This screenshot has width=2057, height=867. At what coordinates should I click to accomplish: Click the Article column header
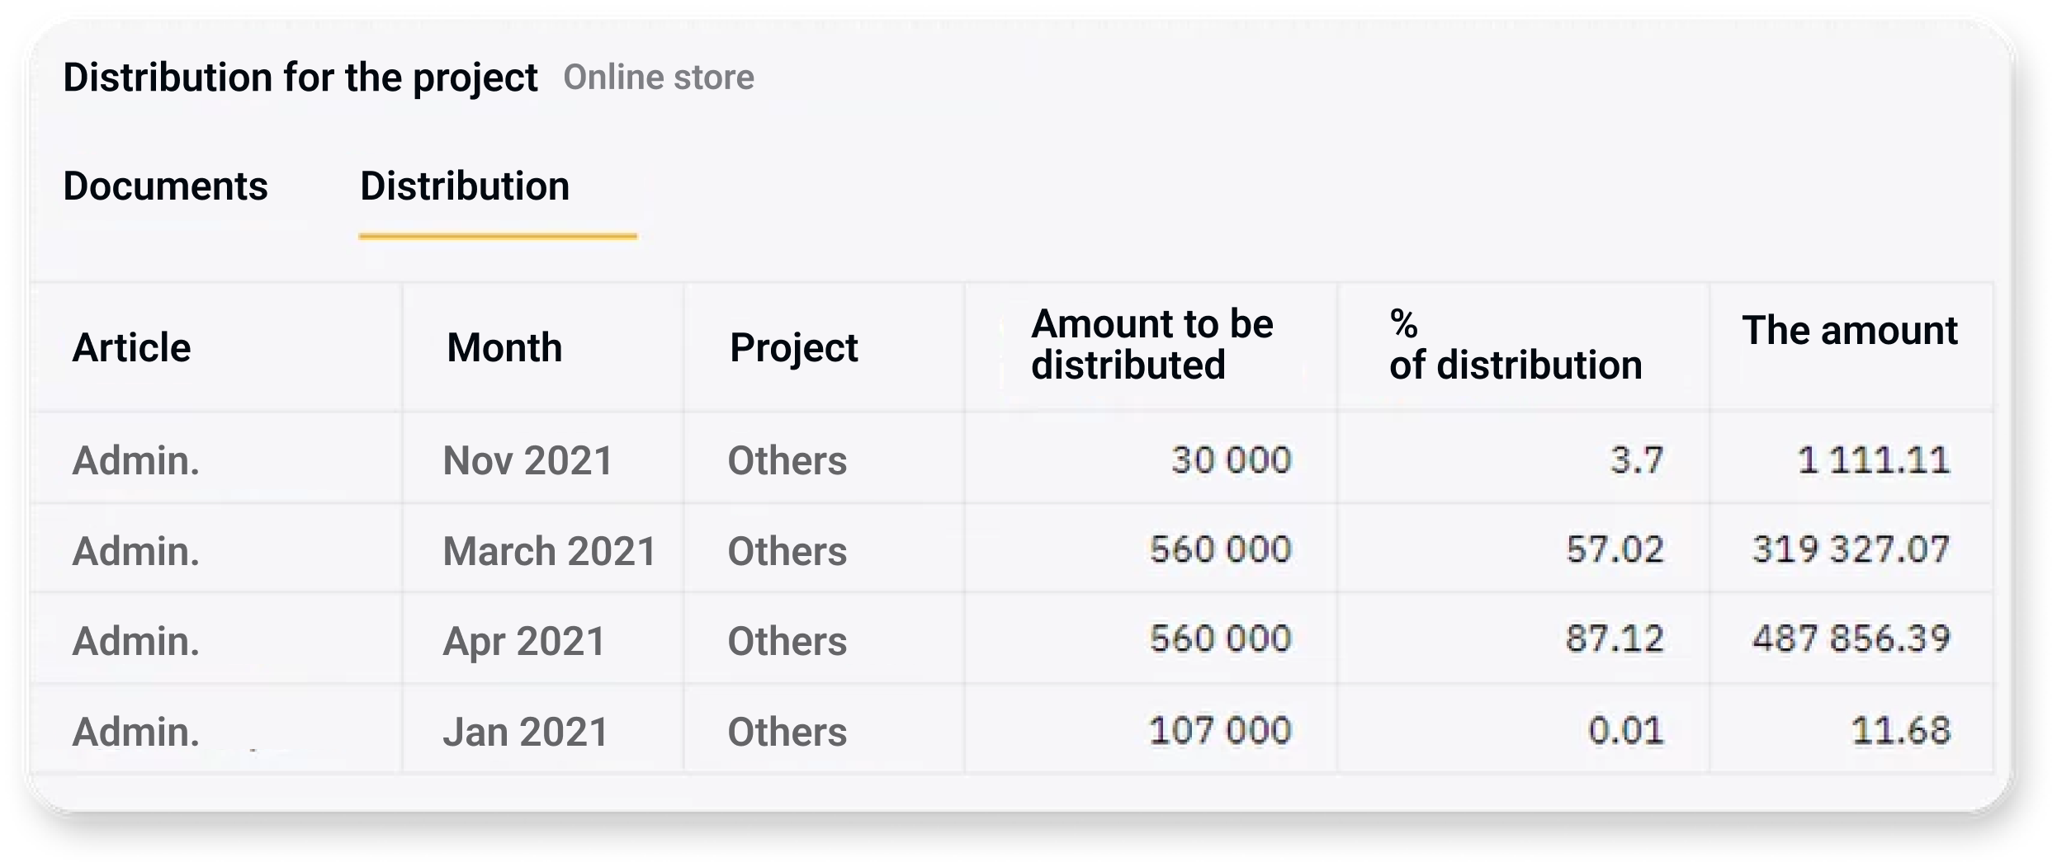(x=132, y=347)
